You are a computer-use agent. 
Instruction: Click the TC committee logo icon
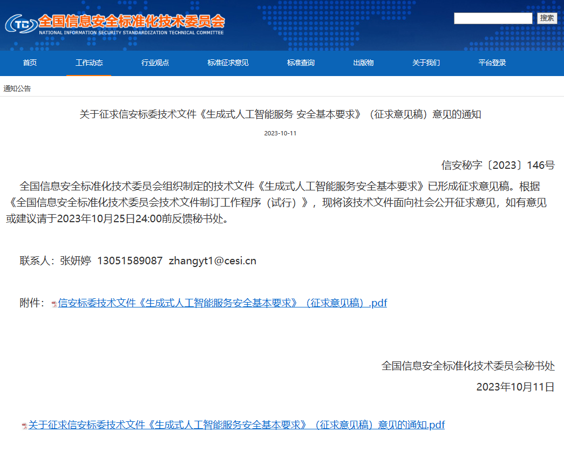click(x=21, y=24)
